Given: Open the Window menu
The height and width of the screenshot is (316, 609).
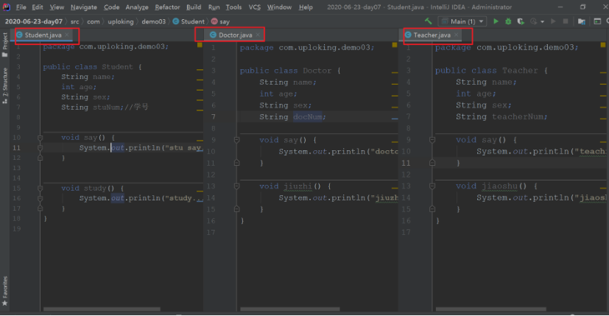Looking at the screenshot, I should point(279,7).
